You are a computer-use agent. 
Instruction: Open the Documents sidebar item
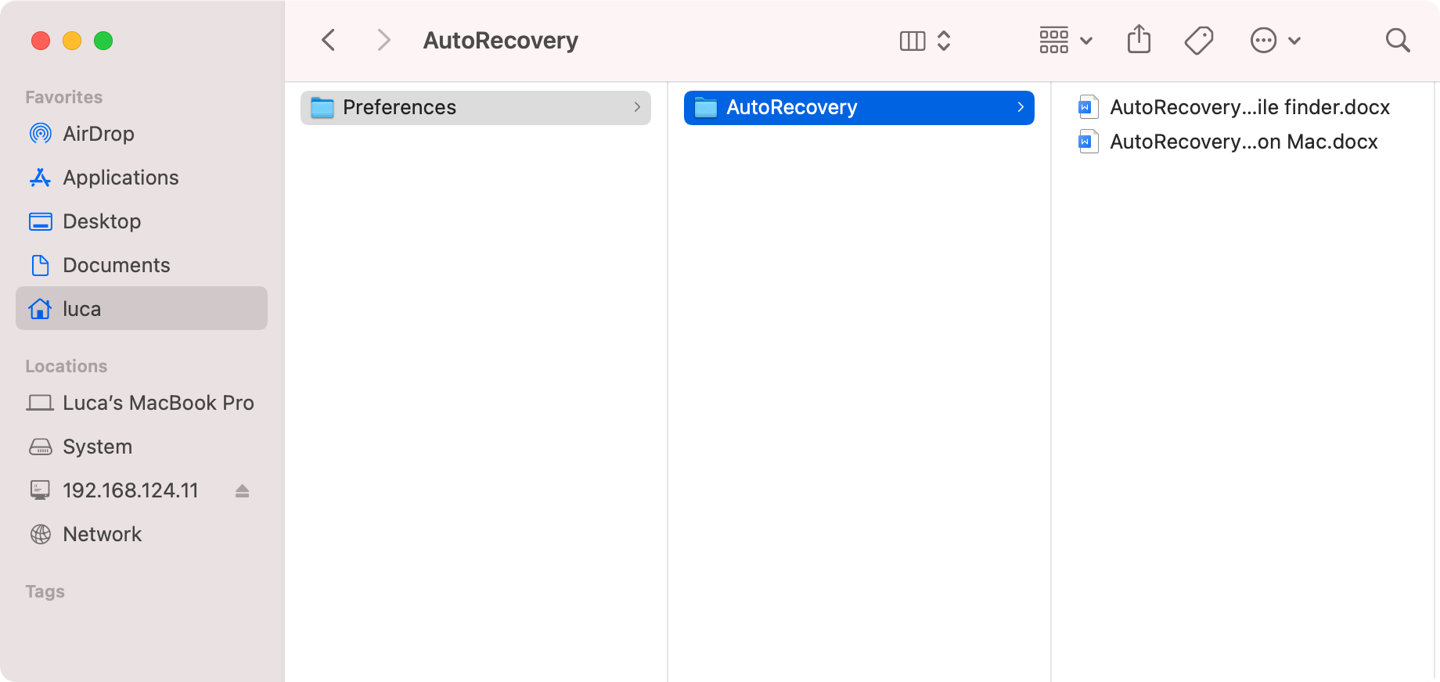point(117,265)
